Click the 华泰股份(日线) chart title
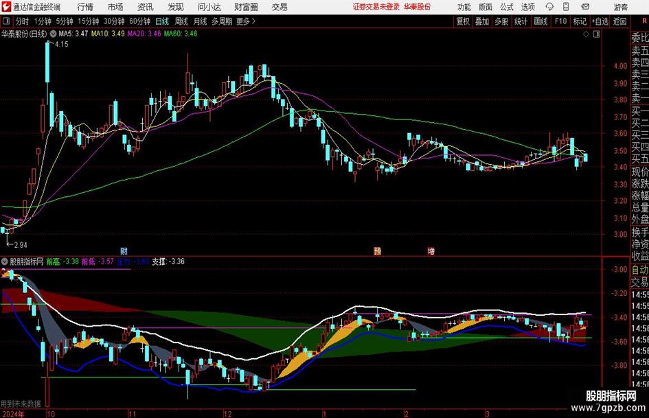This screenshot has height=418, width=649. click(24, 34)
